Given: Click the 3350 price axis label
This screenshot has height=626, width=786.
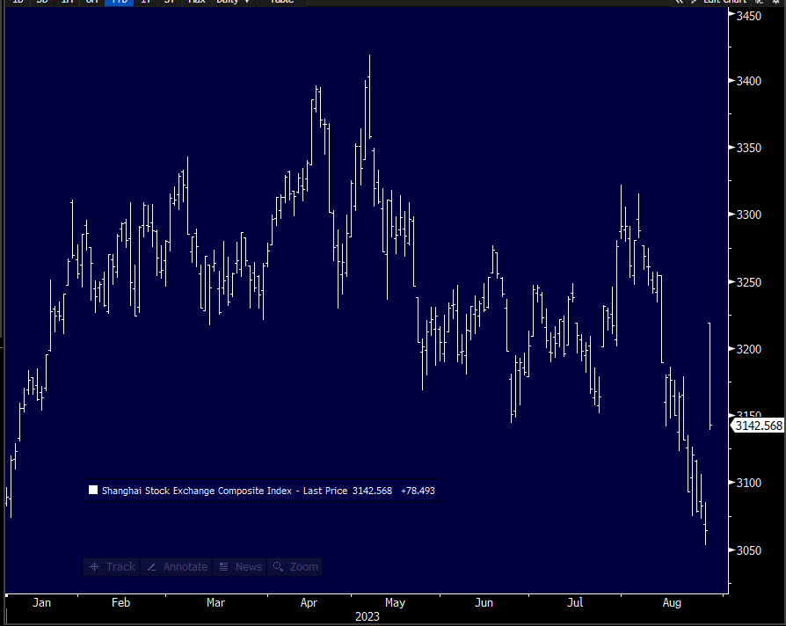Looking at the screenshot, I should click(748, 148).
